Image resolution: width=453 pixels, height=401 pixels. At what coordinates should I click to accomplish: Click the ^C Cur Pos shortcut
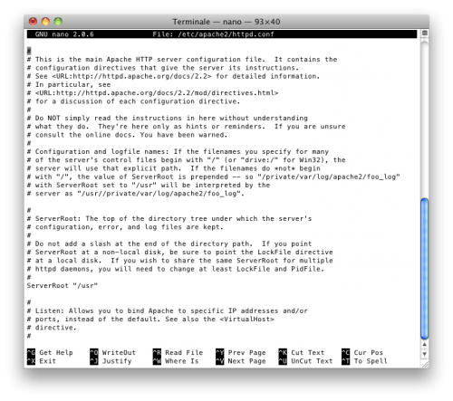point(362,352)
